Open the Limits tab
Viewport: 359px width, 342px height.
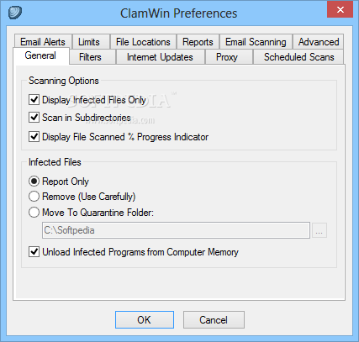(x=89, y=42)
